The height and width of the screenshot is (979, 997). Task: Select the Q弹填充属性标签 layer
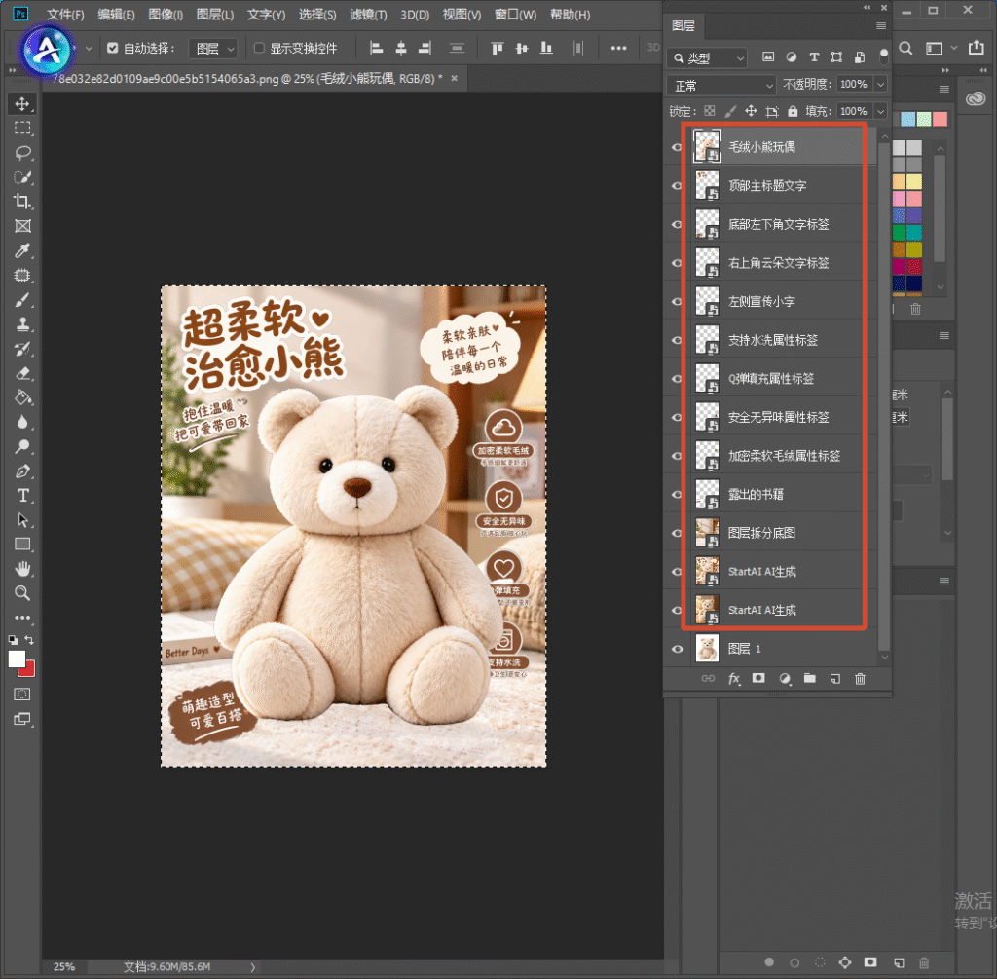click(x=784, y=379)
